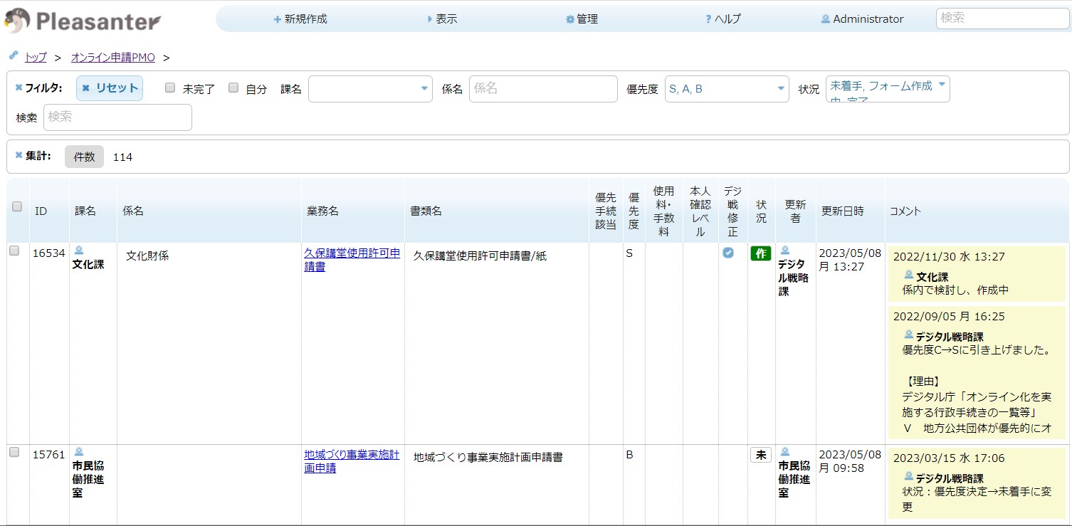
Task: Open the 地域づくり事業実施計画申請 link
Action: click(x=352, y=461)
